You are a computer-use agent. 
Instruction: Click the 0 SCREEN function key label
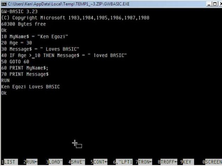pos(212,162)
